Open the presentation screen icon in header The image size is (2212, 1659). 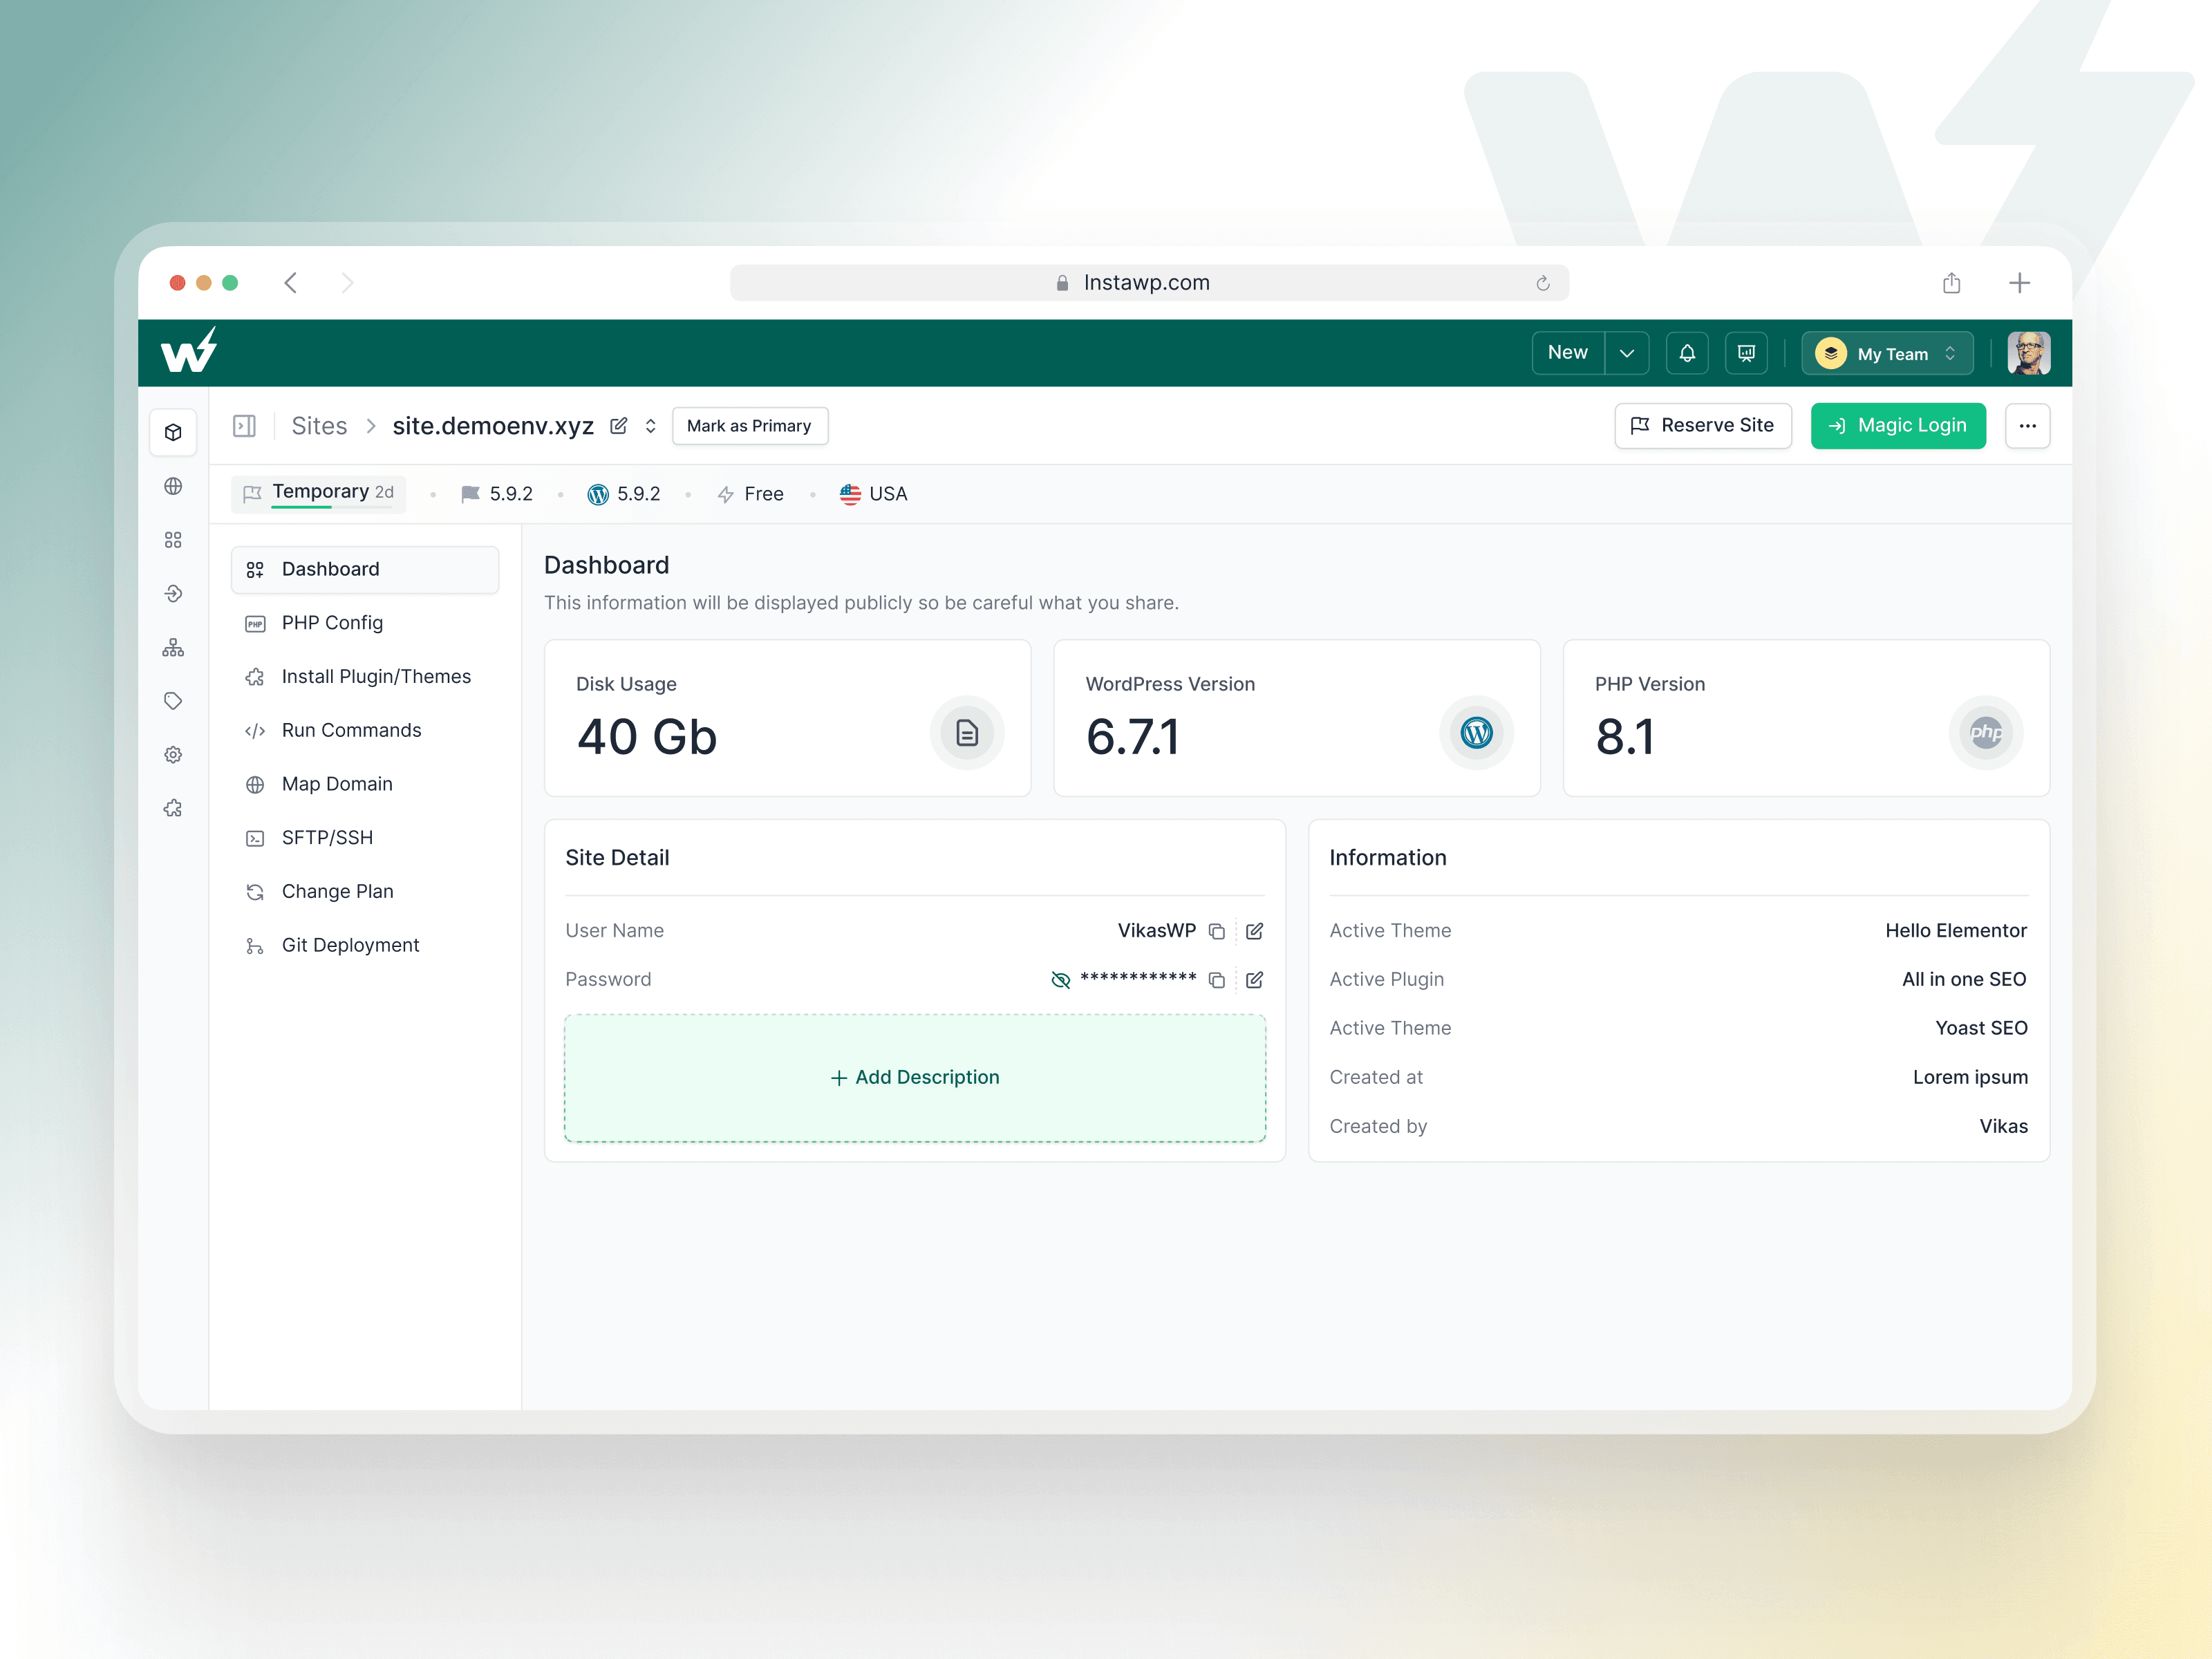1746,353
